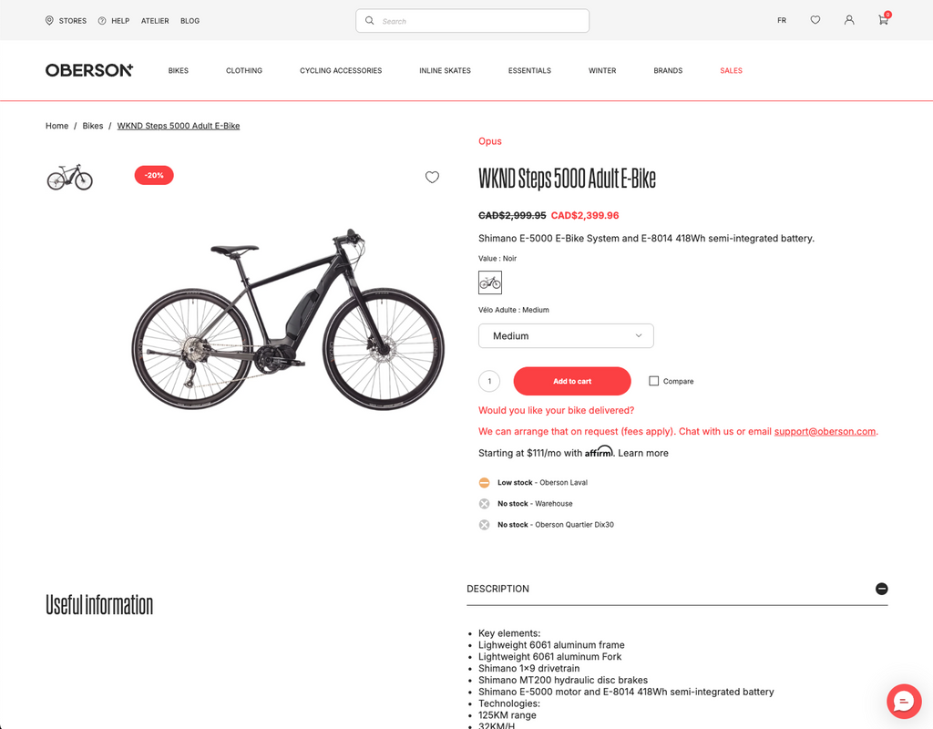Add bike to favorites with heart icon
The width and height of the screenshot is (933, 729).
point(432,178)
